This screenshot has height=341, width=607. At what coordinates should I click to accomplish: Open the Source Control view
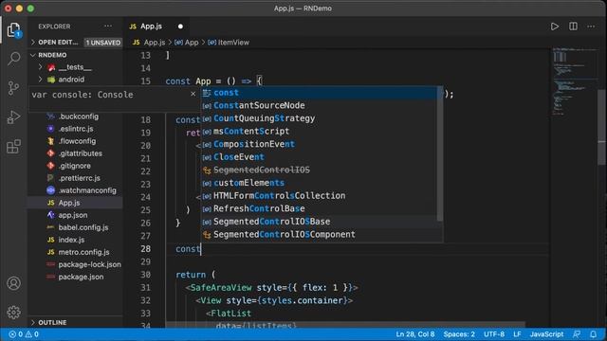coord(13,88)
